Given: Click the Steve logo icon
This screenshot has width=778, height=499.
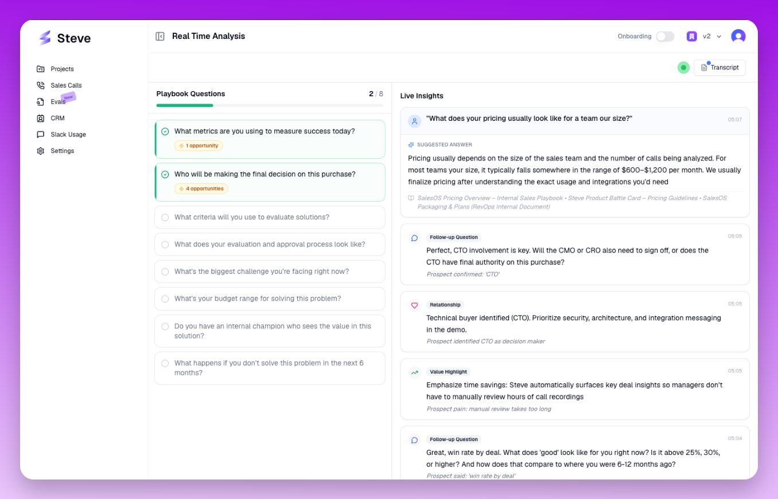Looking at the screenshot, I should click(45, 38).
